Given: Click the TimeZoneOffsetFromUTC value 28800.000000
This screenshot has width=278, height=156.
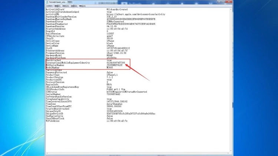Looking at the screenshot, I should point(114,106).
